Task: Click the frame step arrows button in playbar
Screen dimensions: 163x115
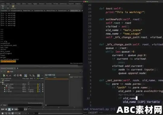Action: (x=25, y=109)
